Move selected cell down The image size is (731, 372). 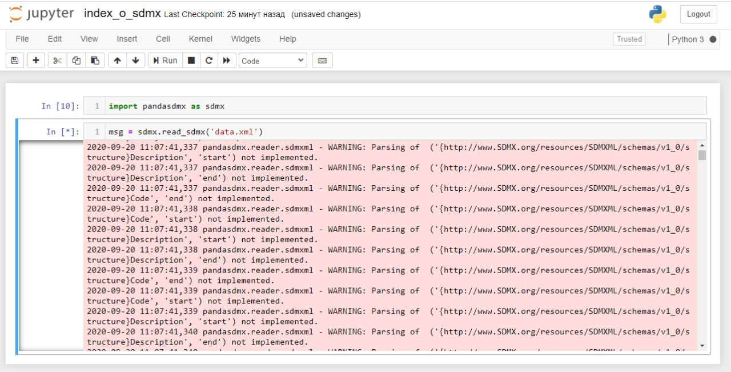point(135,61)
